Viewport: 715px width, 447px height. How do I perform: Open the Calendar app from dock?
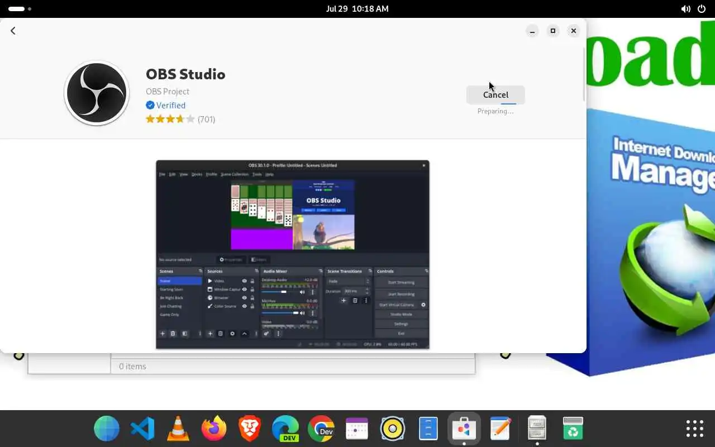click(x=357, y=429)
